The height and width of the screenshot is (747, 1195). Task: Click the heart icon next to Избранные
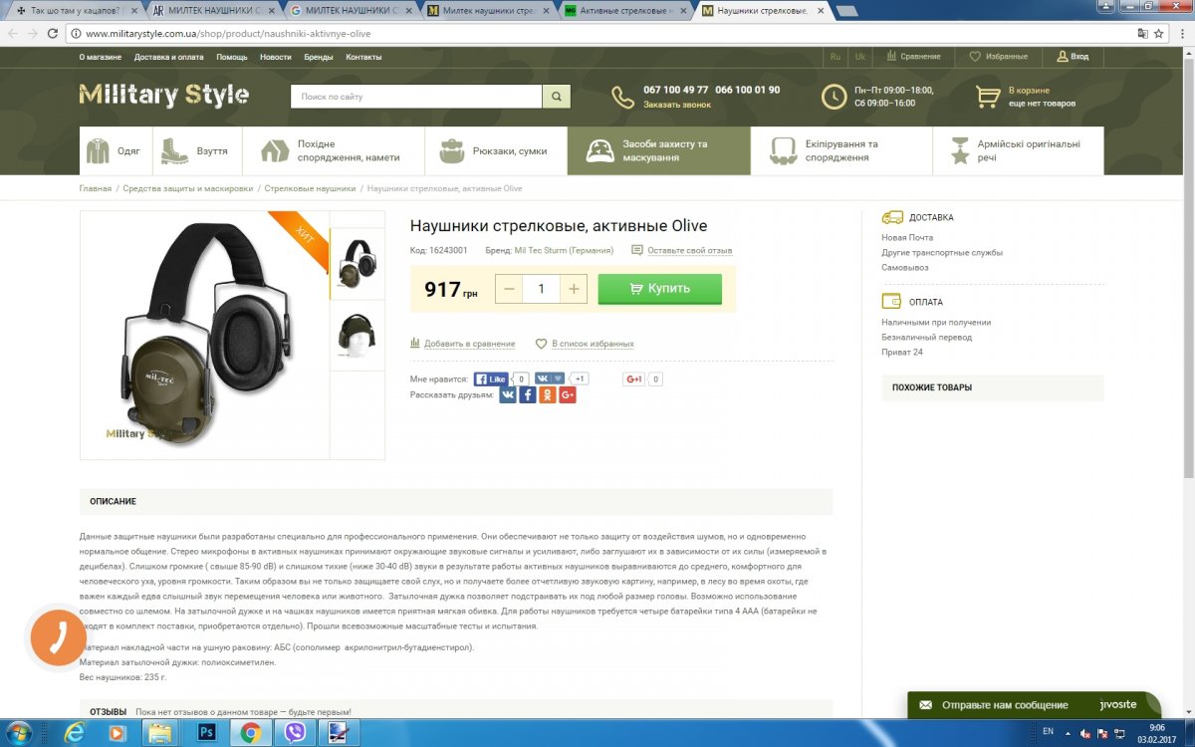click(975, 57)
